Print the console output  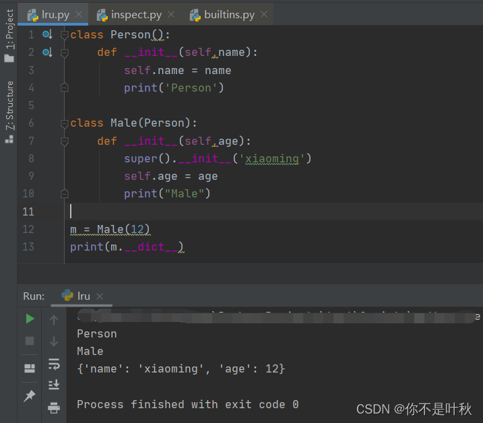(x=54, y=408)
